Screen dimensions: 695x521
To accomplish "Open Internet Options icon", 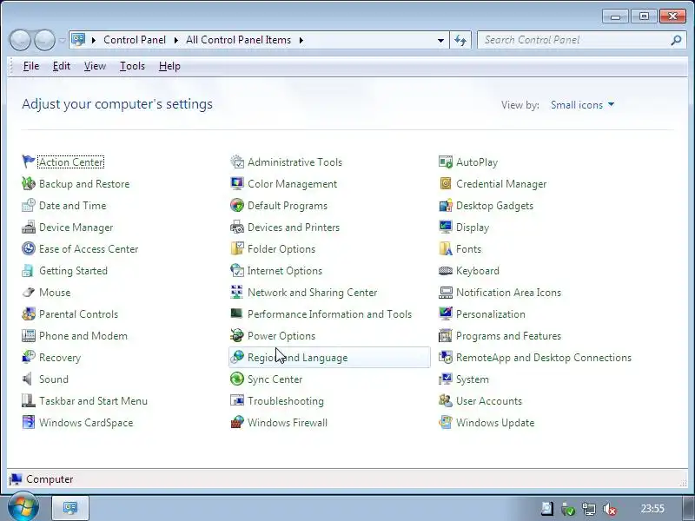I will click(x=237, y=270).
